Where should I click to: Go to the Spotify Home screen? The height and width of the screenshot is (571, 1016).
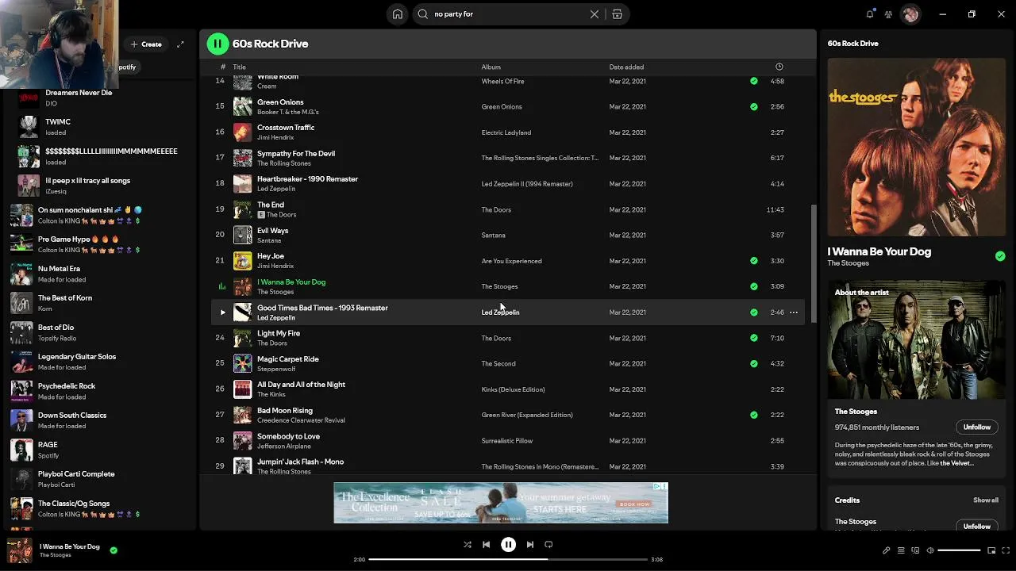pyautogui.click(x=398, y=14)
